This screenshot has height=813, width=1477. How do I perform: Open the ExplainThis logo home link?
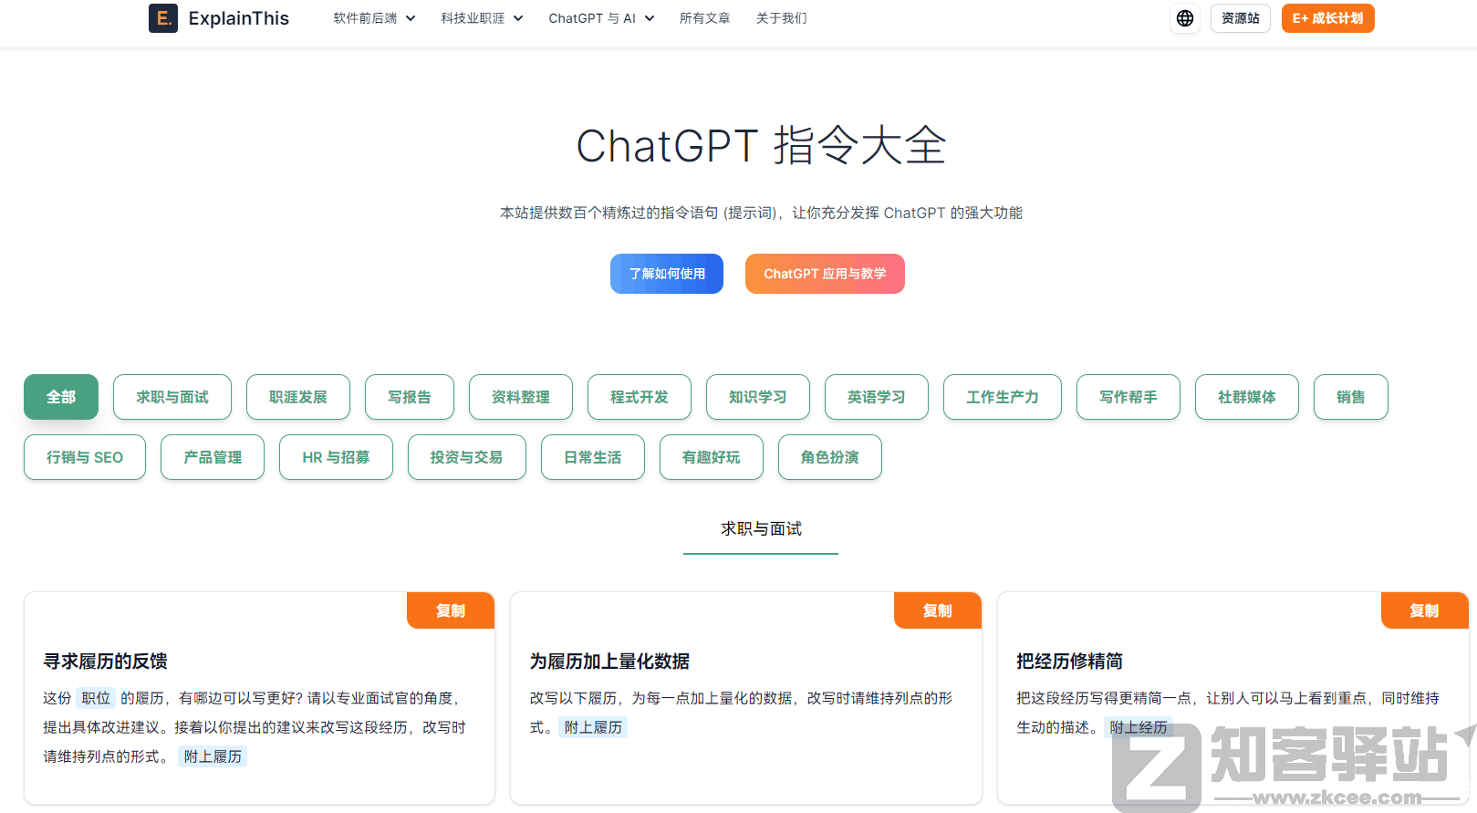click(219, 18)
